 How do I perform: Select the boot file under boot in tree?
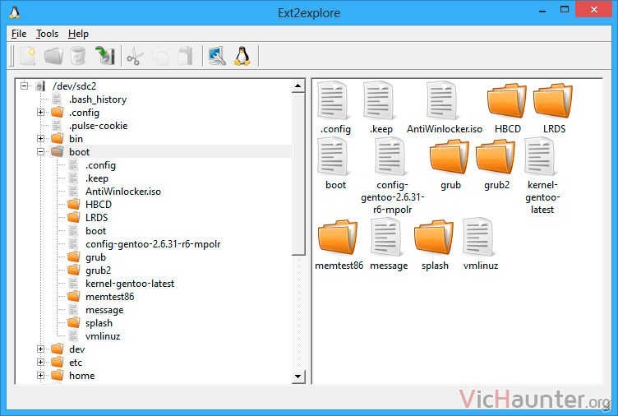tap(96, 231)
